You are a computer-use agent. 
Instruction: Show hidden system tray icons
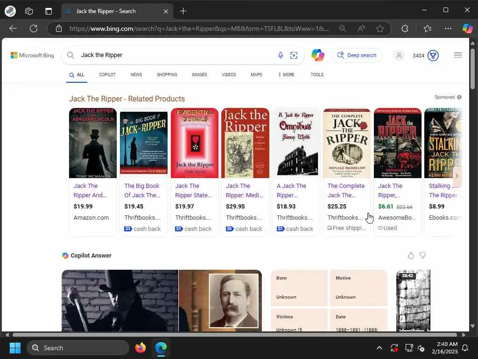(x=380, y=348)
